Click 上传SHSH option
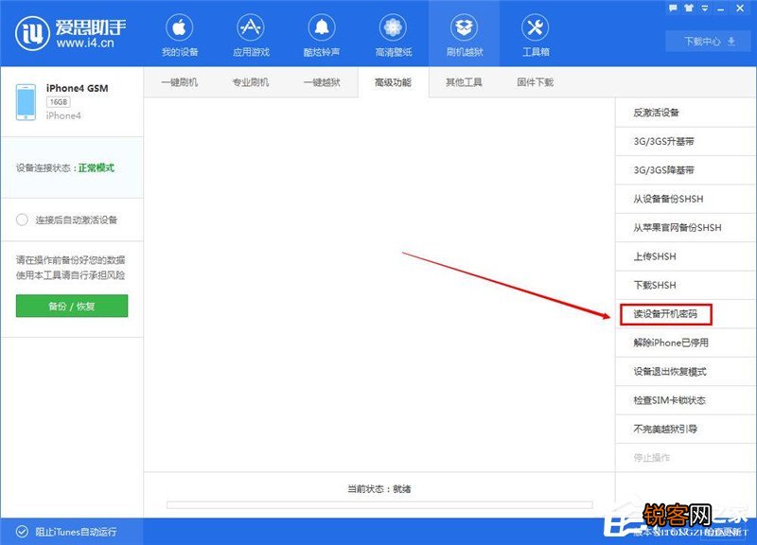Viewport: 757px width, 545px height. pyautogui.click(x=685, y=256)
